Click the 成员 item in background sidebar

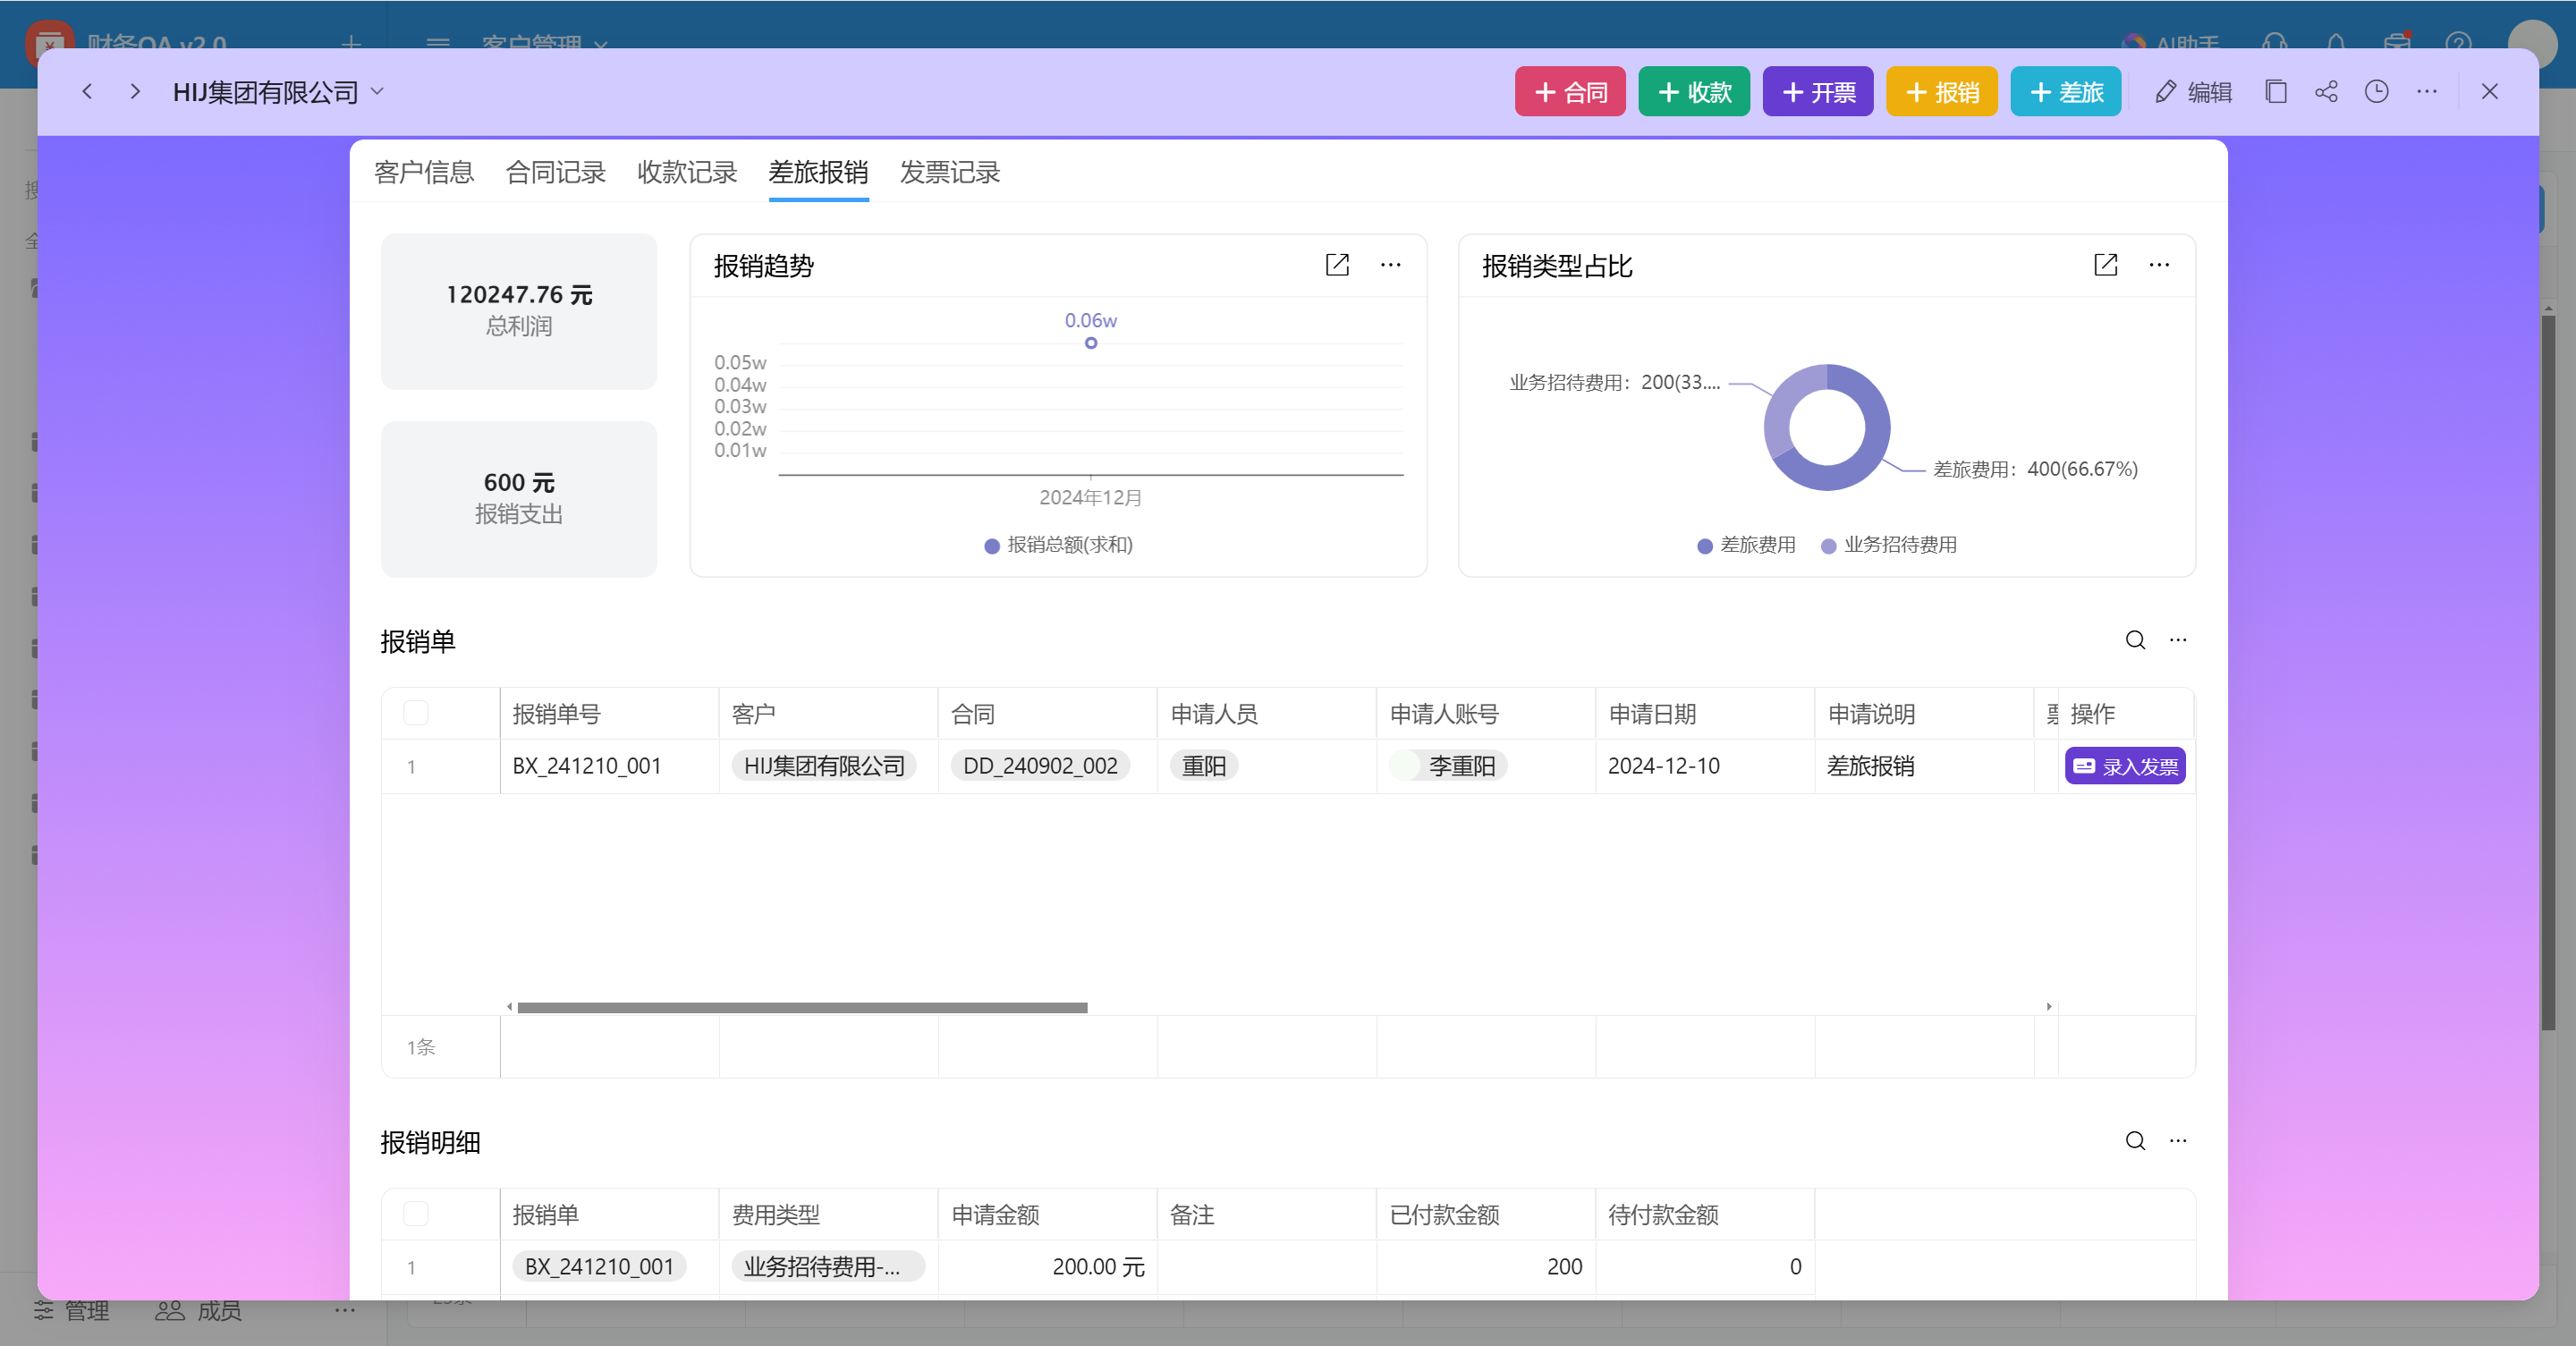[199, 1310]
